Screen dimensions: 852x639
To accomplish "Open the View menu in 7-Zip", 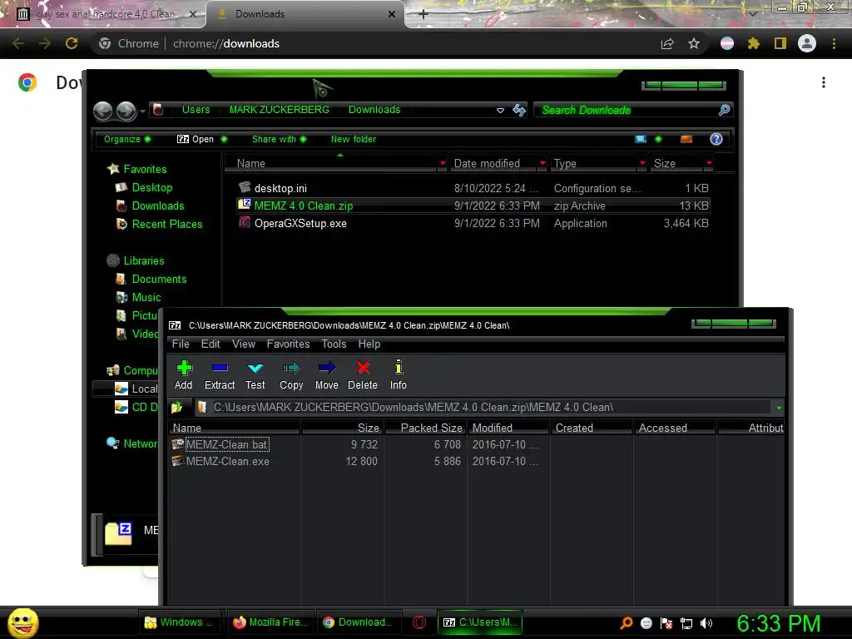I will tap(244, 344).
